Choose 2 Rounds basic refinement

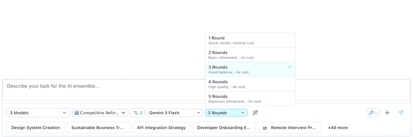coord(250,55)
